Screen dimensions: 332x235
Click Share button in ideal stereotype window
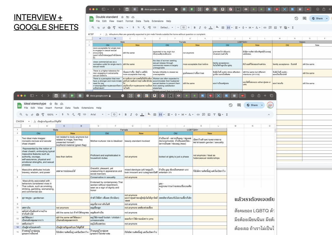(252, 105)
